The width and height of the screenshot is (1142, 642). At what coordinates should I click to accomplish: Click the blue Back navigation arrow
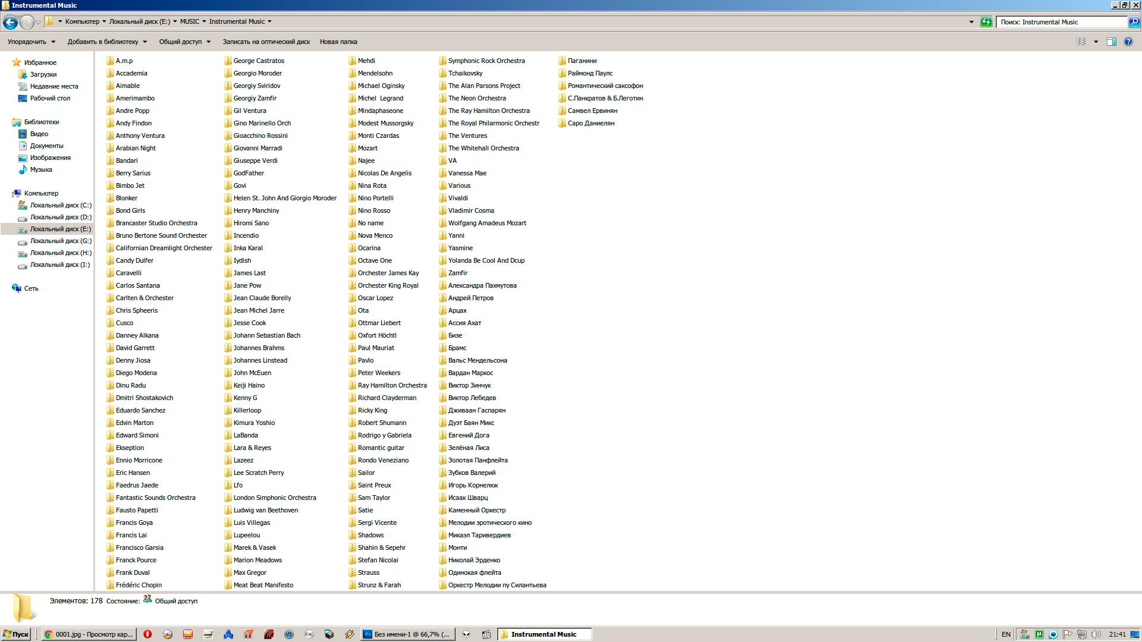tap(10, 22)
